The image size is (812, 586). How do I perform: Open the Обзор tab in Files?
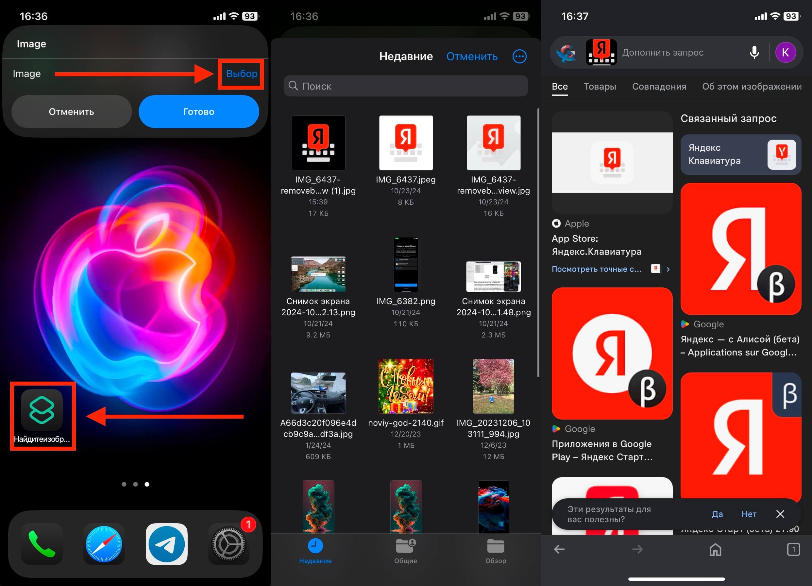coord(496,551)
